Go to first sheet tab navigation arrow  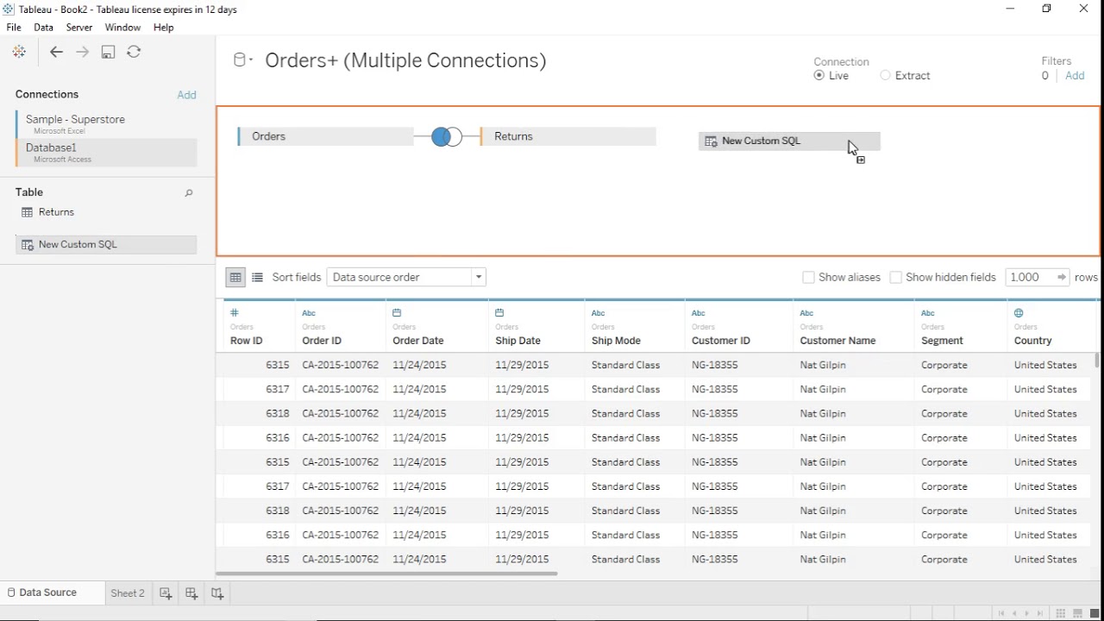point(1001,613)
